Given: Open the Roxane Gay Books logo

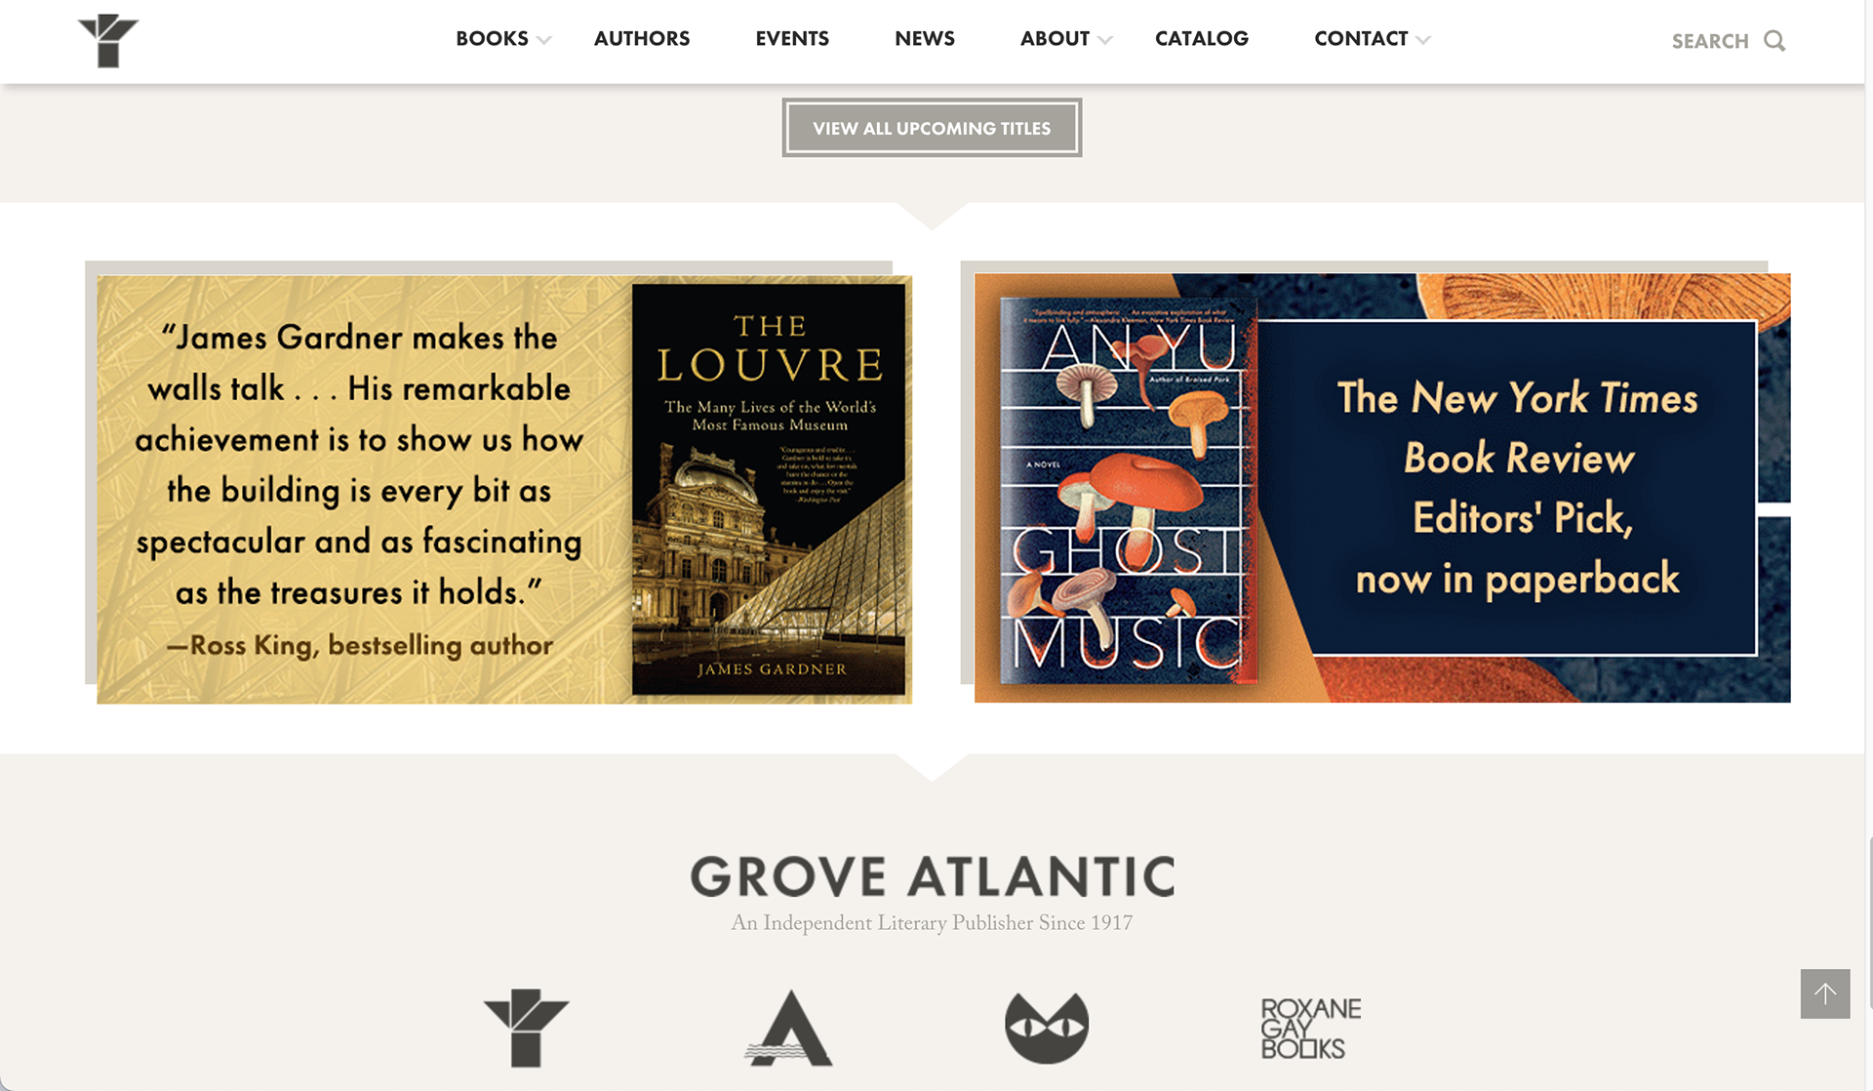Looking at the screenshot, I should [x=1310, y=1029].
